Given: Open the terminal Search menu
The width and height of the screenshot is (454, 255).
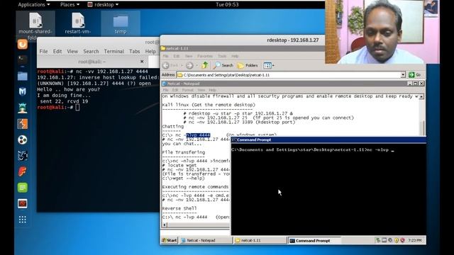Looking at the screenshot, I should tap(91, 52).
